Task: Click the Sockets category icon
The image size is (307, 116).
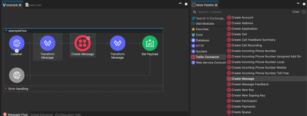Action: point(193,51)
